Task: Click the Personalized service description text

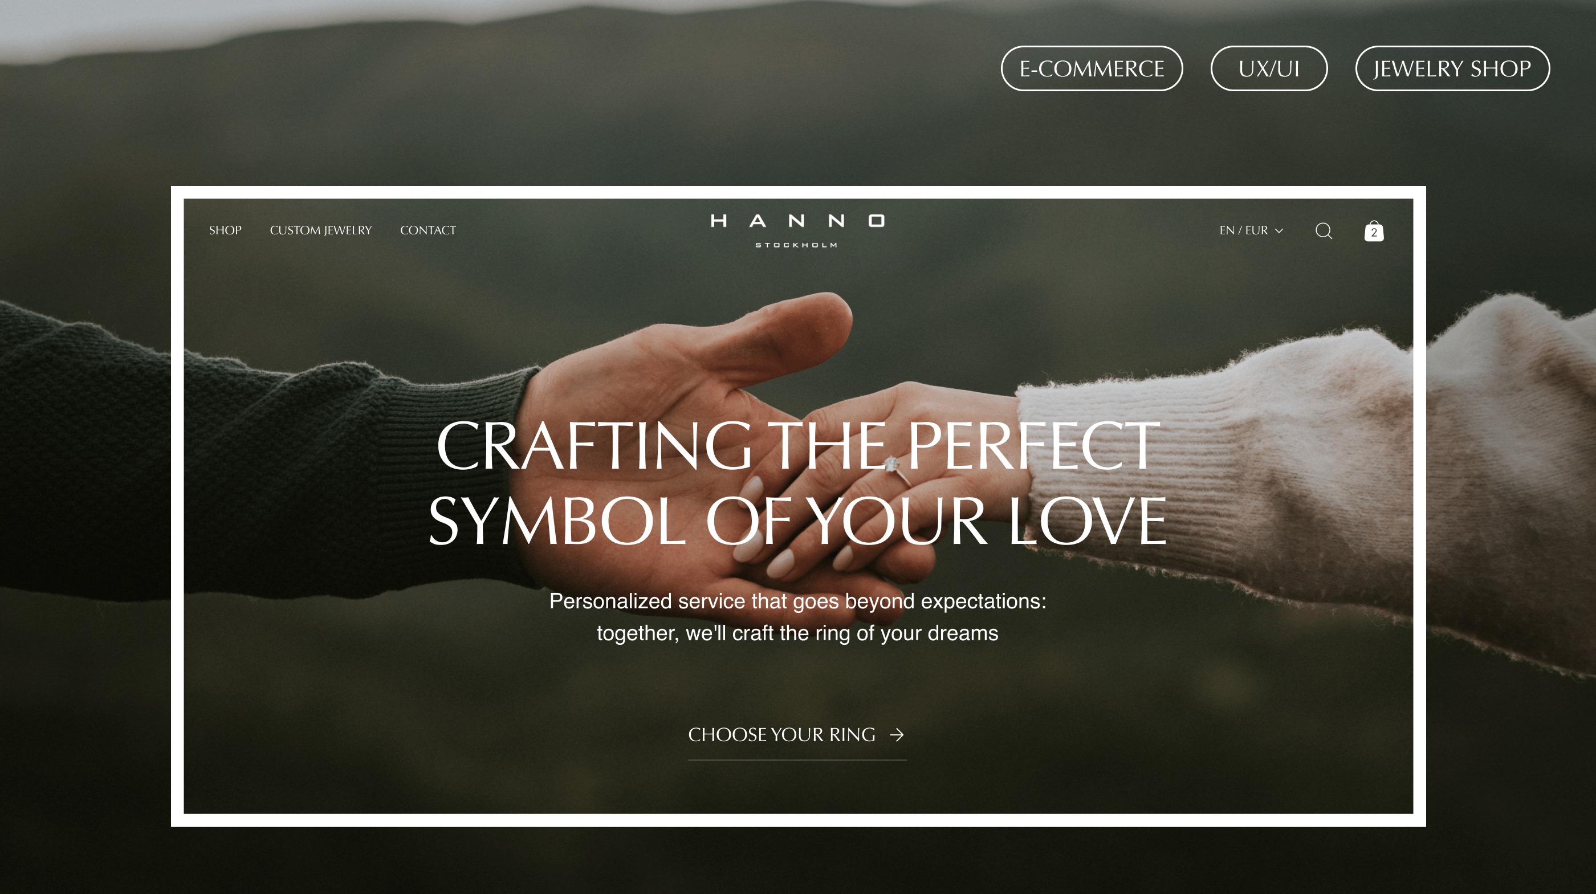Action: pos(797,617)
